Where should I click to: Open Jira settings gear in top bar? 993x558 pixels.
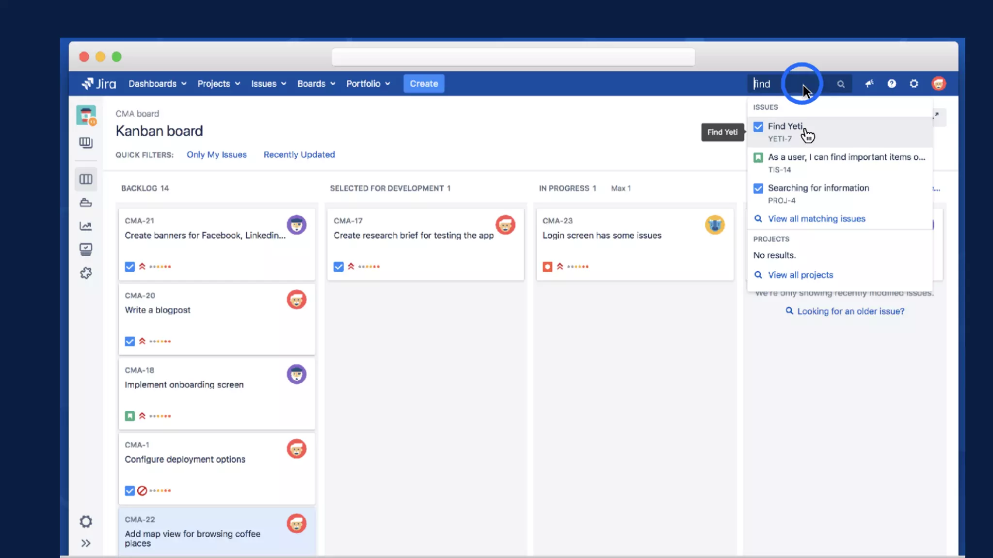click(914, 84)
